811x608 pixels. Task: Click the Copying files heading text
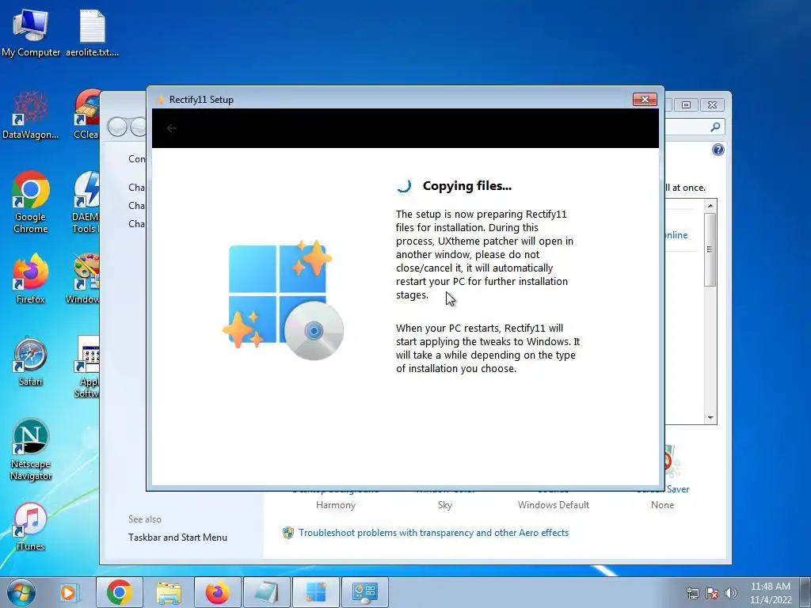[x=467, y=186]
